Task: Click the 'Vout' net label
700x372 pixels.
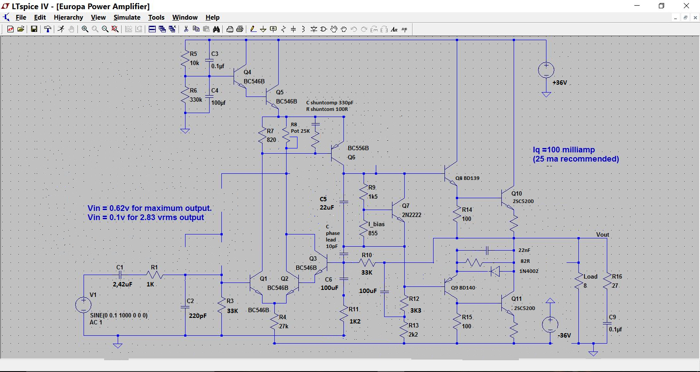Action: tap(602, 234)
